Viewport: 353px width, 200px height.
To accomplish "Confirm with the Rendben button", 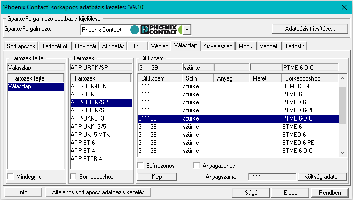I will point(330,193).
